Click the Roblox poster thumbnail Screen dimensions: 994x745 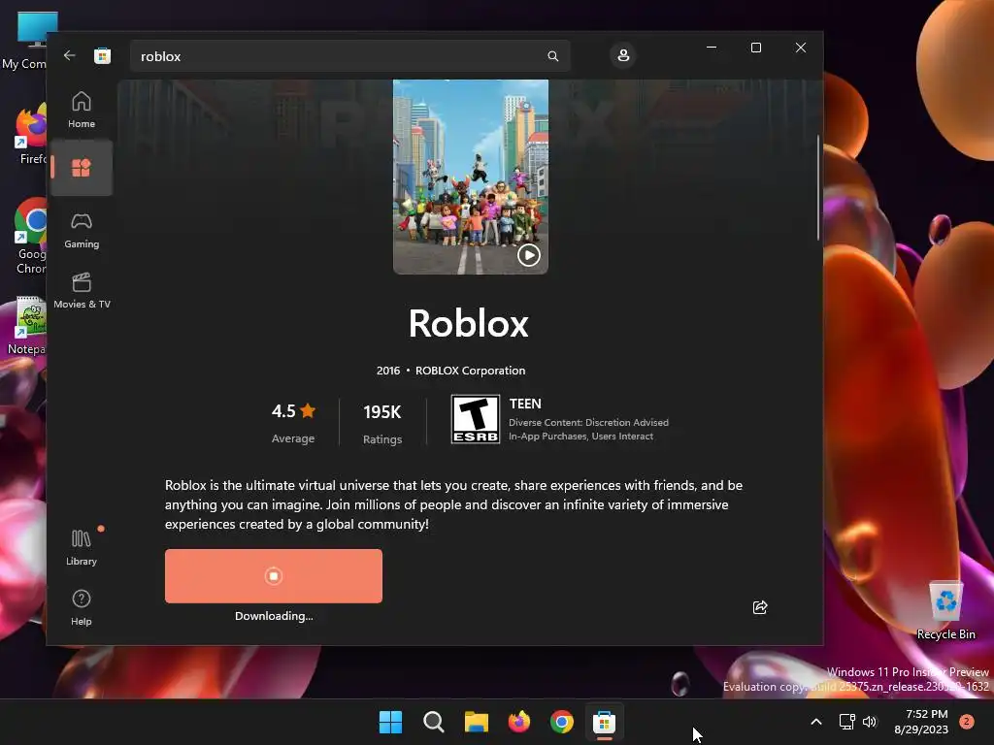[471, 177]
